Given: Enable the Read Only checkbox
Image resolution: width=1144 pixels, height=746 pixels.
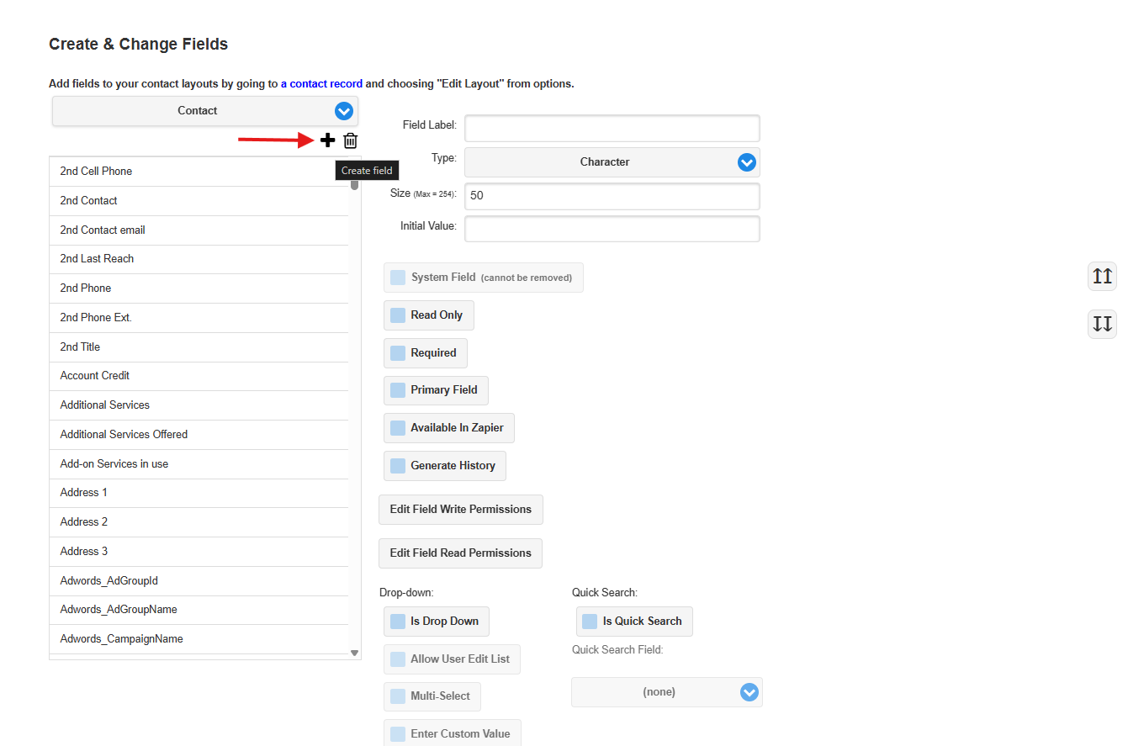Looking at the screenshot, I should [x=398, y=315].
